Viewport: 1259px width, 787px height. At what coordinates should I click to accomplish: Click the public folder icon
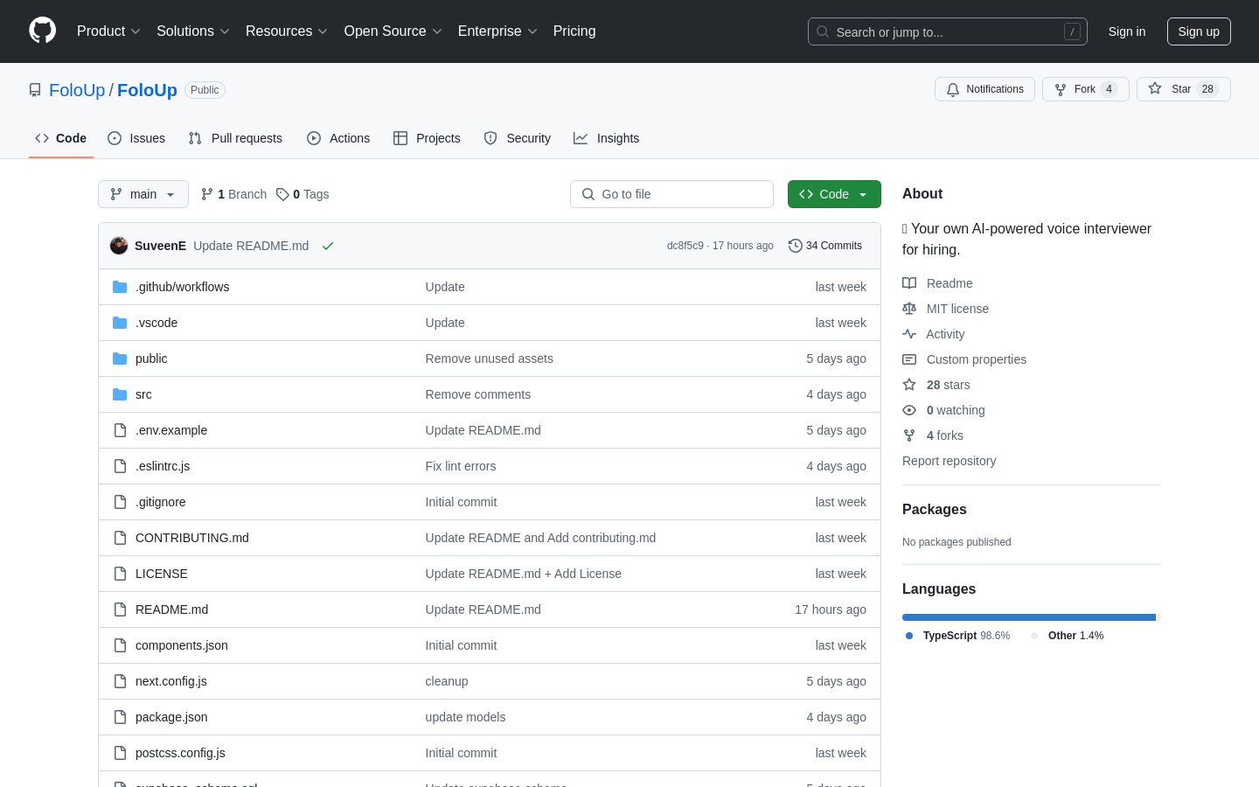click(120, 359)
